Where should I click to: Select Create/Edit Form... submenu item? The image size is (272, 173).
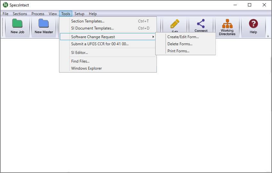[x=186, y=37]
